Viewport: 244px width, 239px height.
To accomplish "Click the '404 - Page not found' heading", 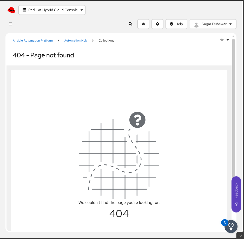I will (x=43, y=55).
